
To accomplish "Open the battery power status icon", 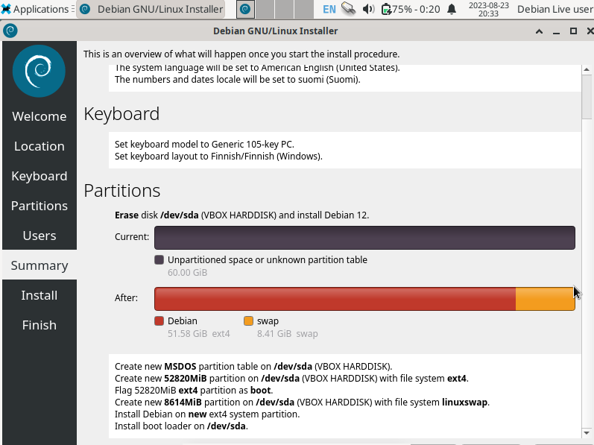I will (386, 10).
